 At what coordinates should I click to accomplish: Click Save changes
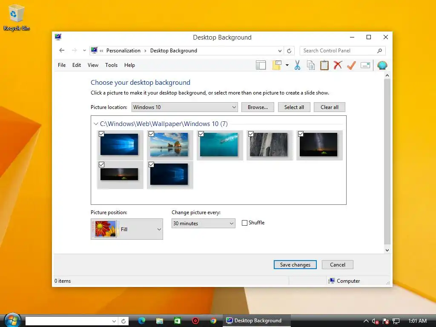(x=295, y=265)
